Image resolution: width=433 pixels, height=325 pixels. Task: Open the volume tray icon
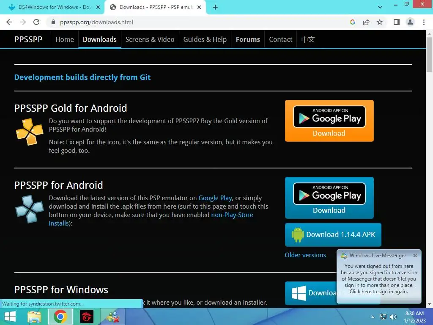point(393,317)
